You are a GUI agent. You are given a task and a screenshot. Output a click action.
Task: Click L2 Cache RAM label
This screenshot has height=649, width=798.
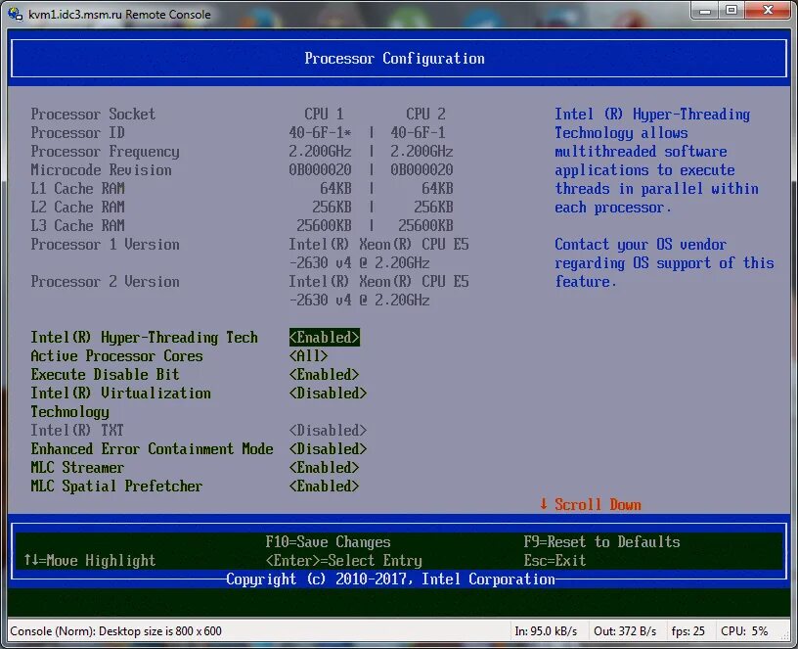coord(77,208)
